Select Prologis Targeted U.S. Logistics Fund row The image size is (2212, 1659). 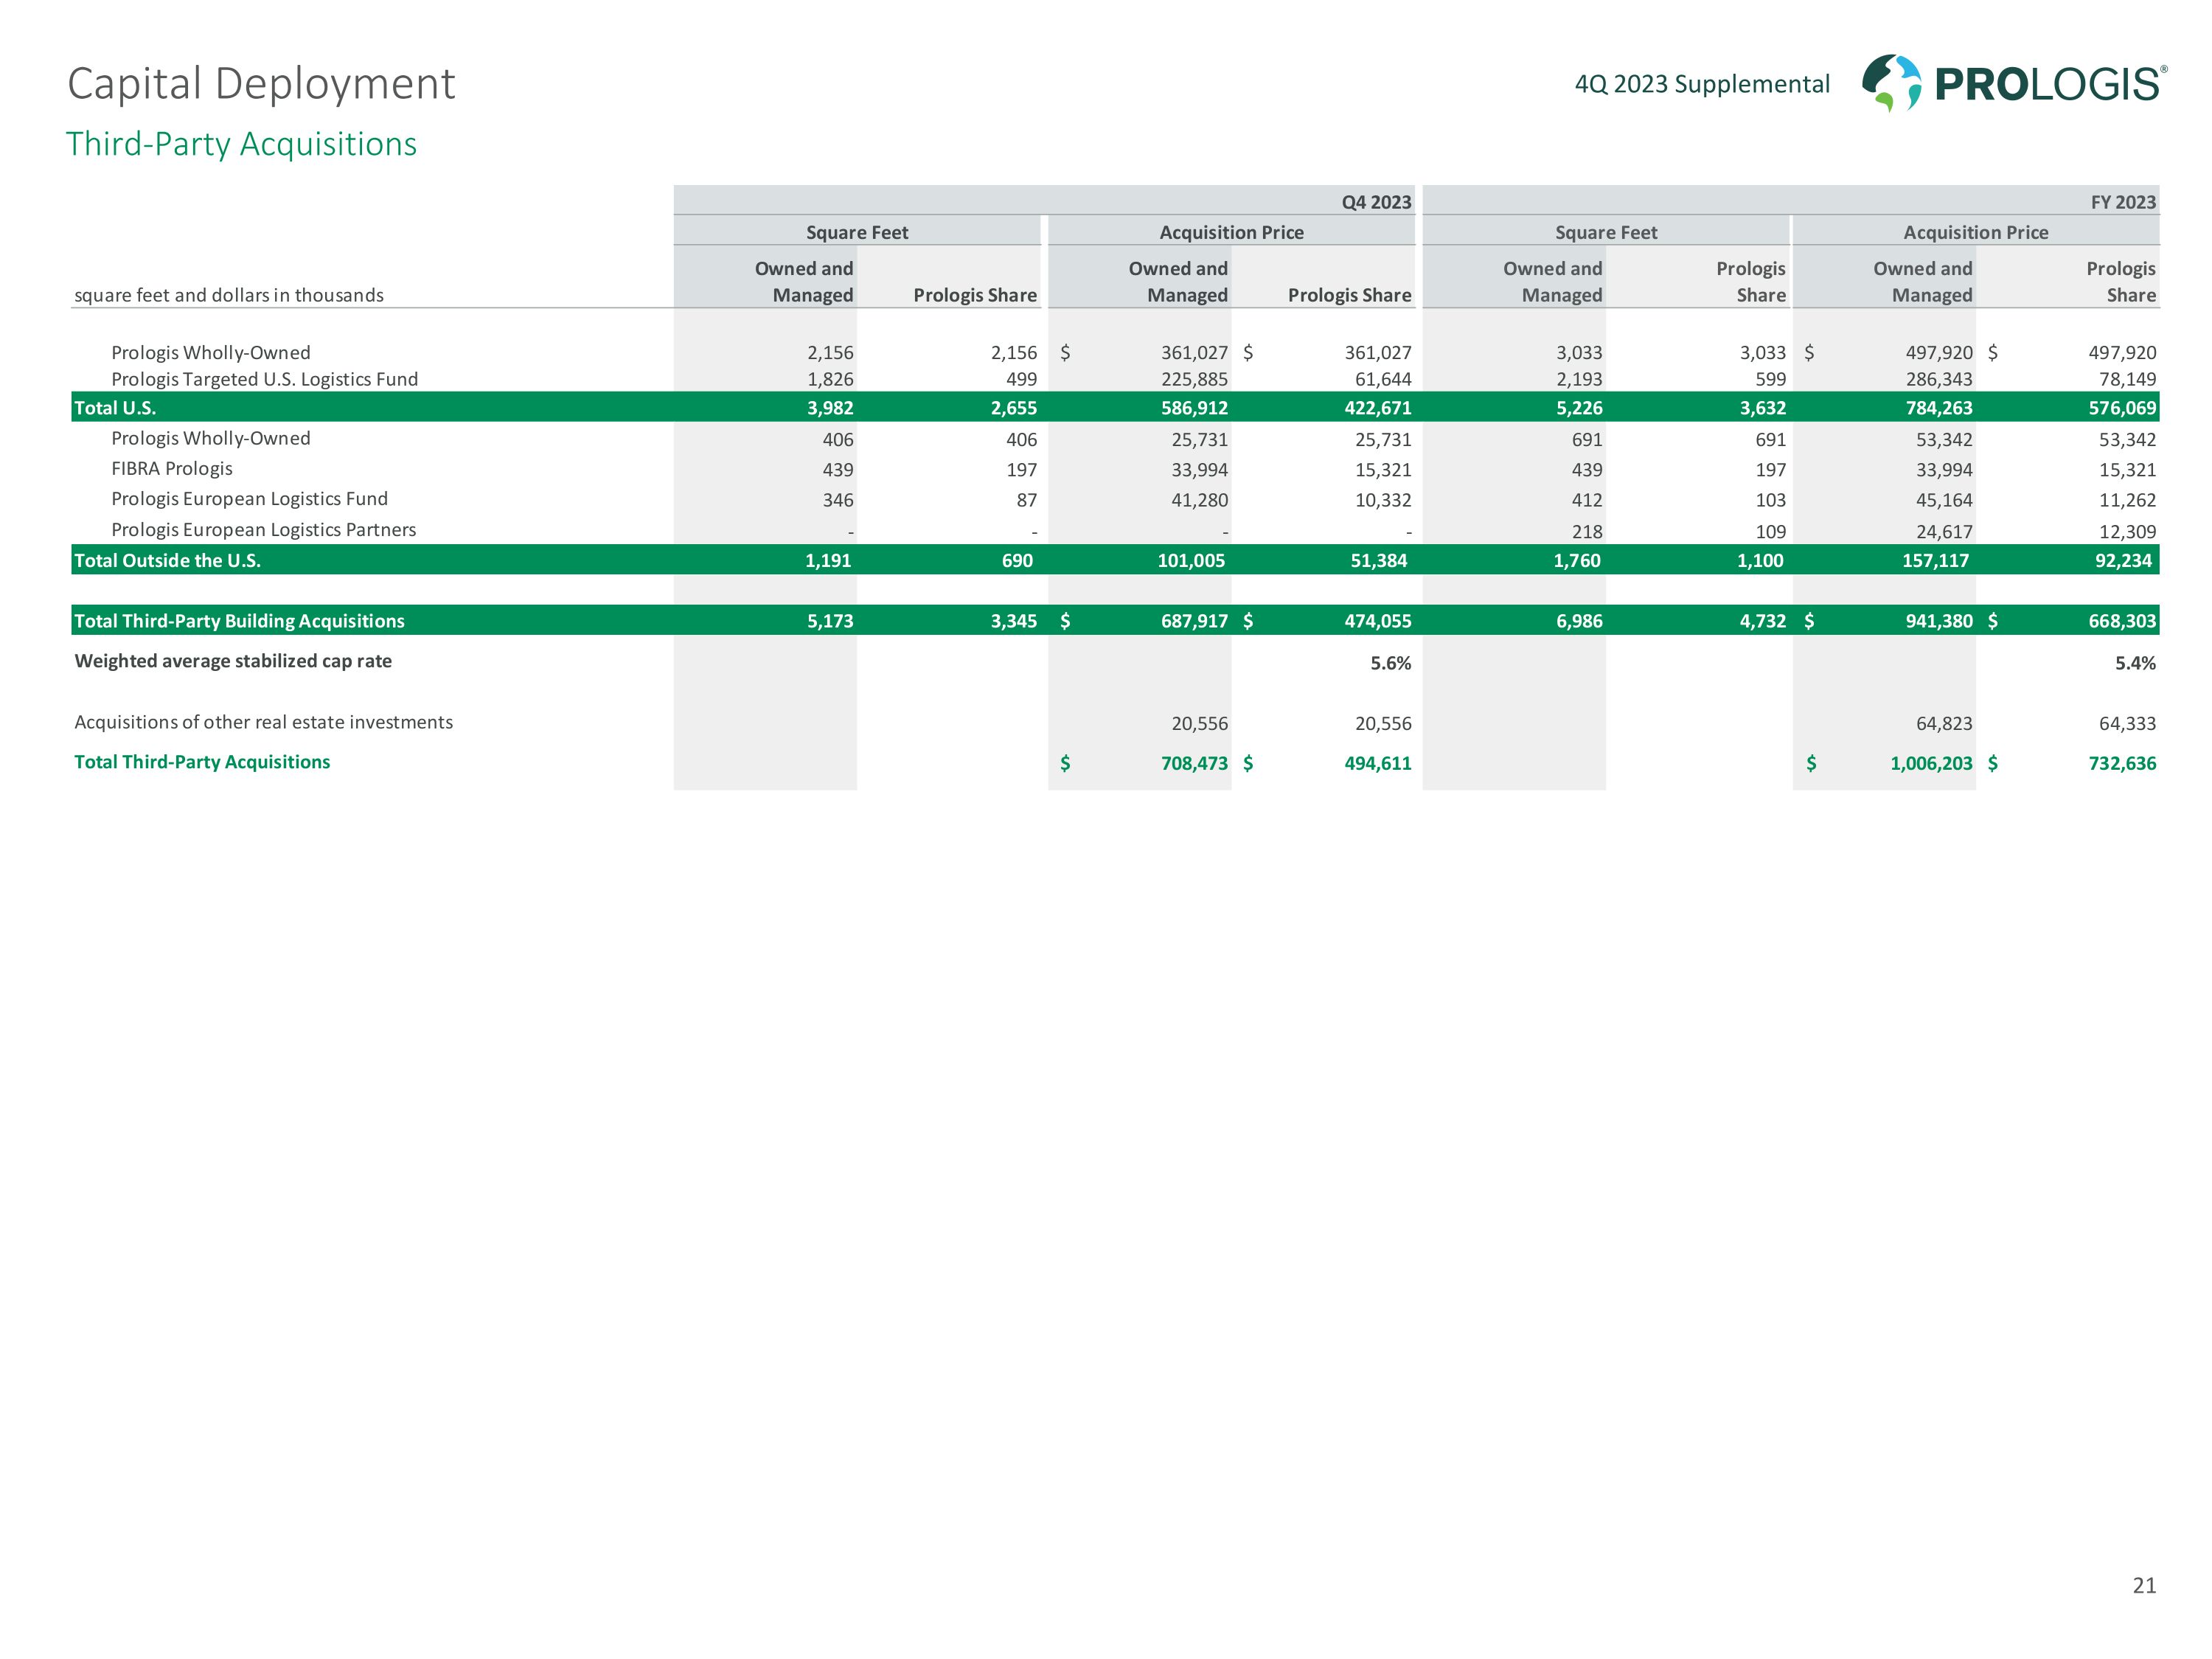coord(264,380)
